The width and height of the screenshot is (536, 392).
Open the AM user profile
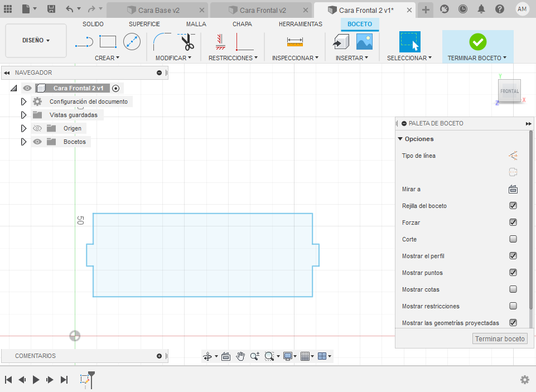(x=522, y=9)
